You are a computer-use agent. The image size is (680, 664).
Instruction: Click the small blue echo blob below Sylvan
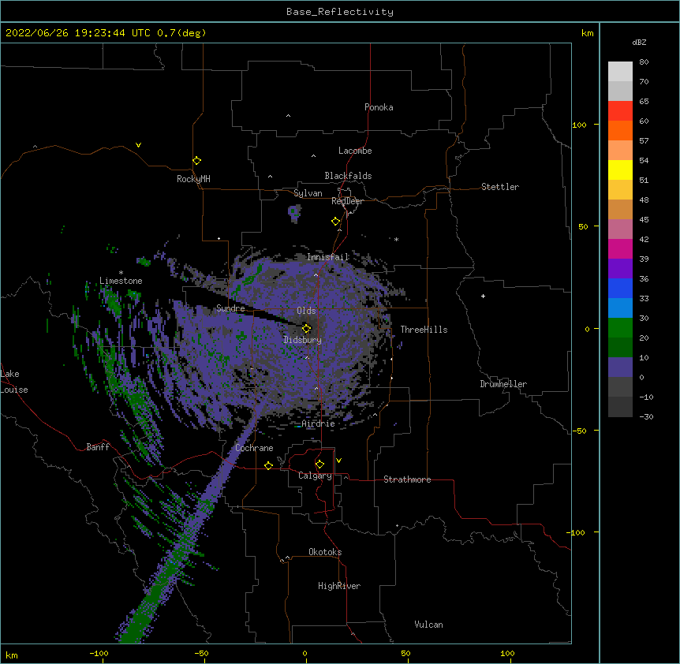(294, 213)
